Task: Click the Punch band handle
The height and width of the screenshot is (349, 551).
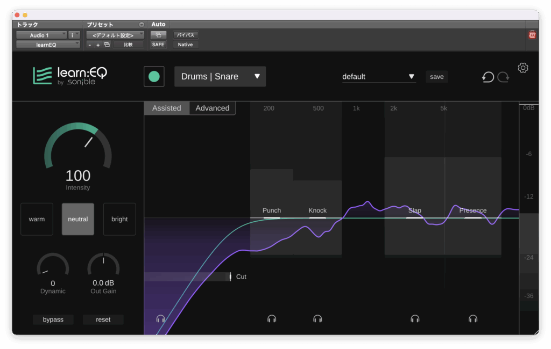Action: click(x=272, y=218)
